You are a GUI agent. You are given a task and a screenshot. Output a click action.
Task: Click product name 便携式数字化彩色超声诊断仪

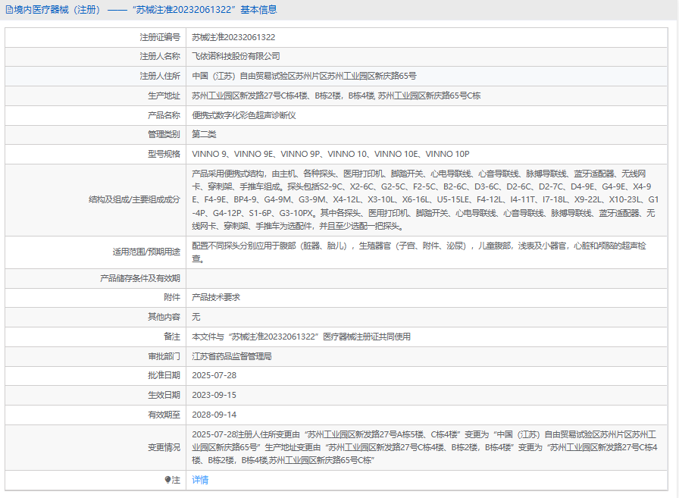[x=243, y=115]
